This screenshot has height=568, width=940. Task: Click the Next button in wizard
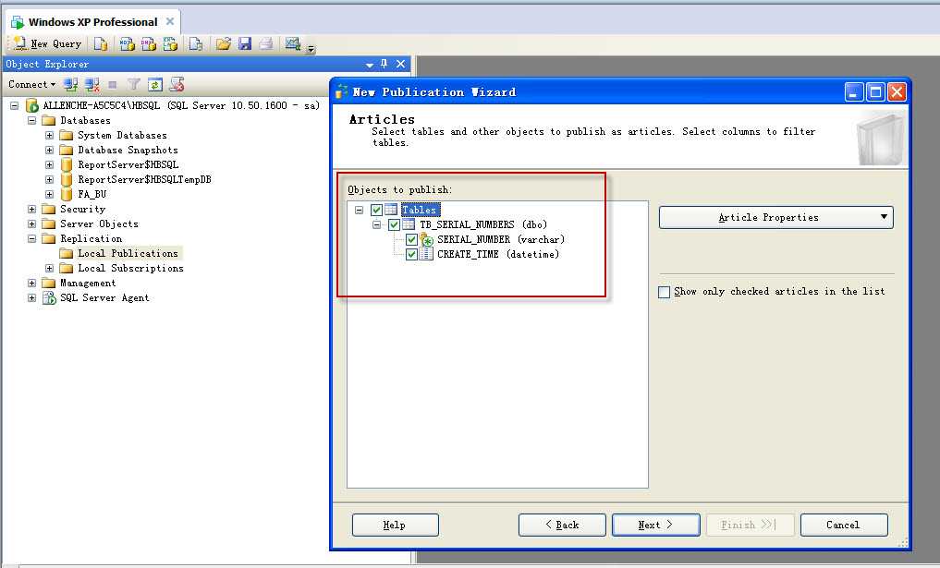656,525
